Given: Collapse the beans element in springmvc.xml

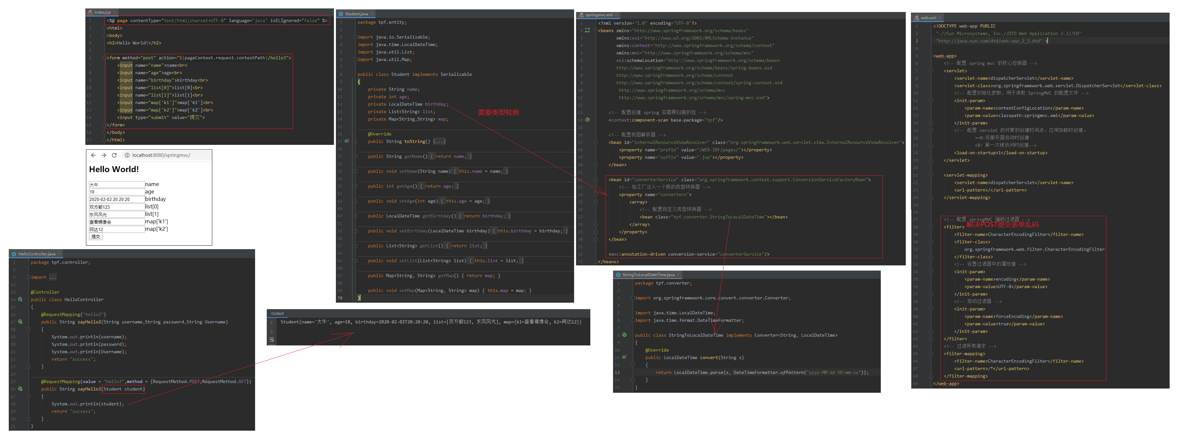Looking at the screenshot, I should (x=596, y=31).
